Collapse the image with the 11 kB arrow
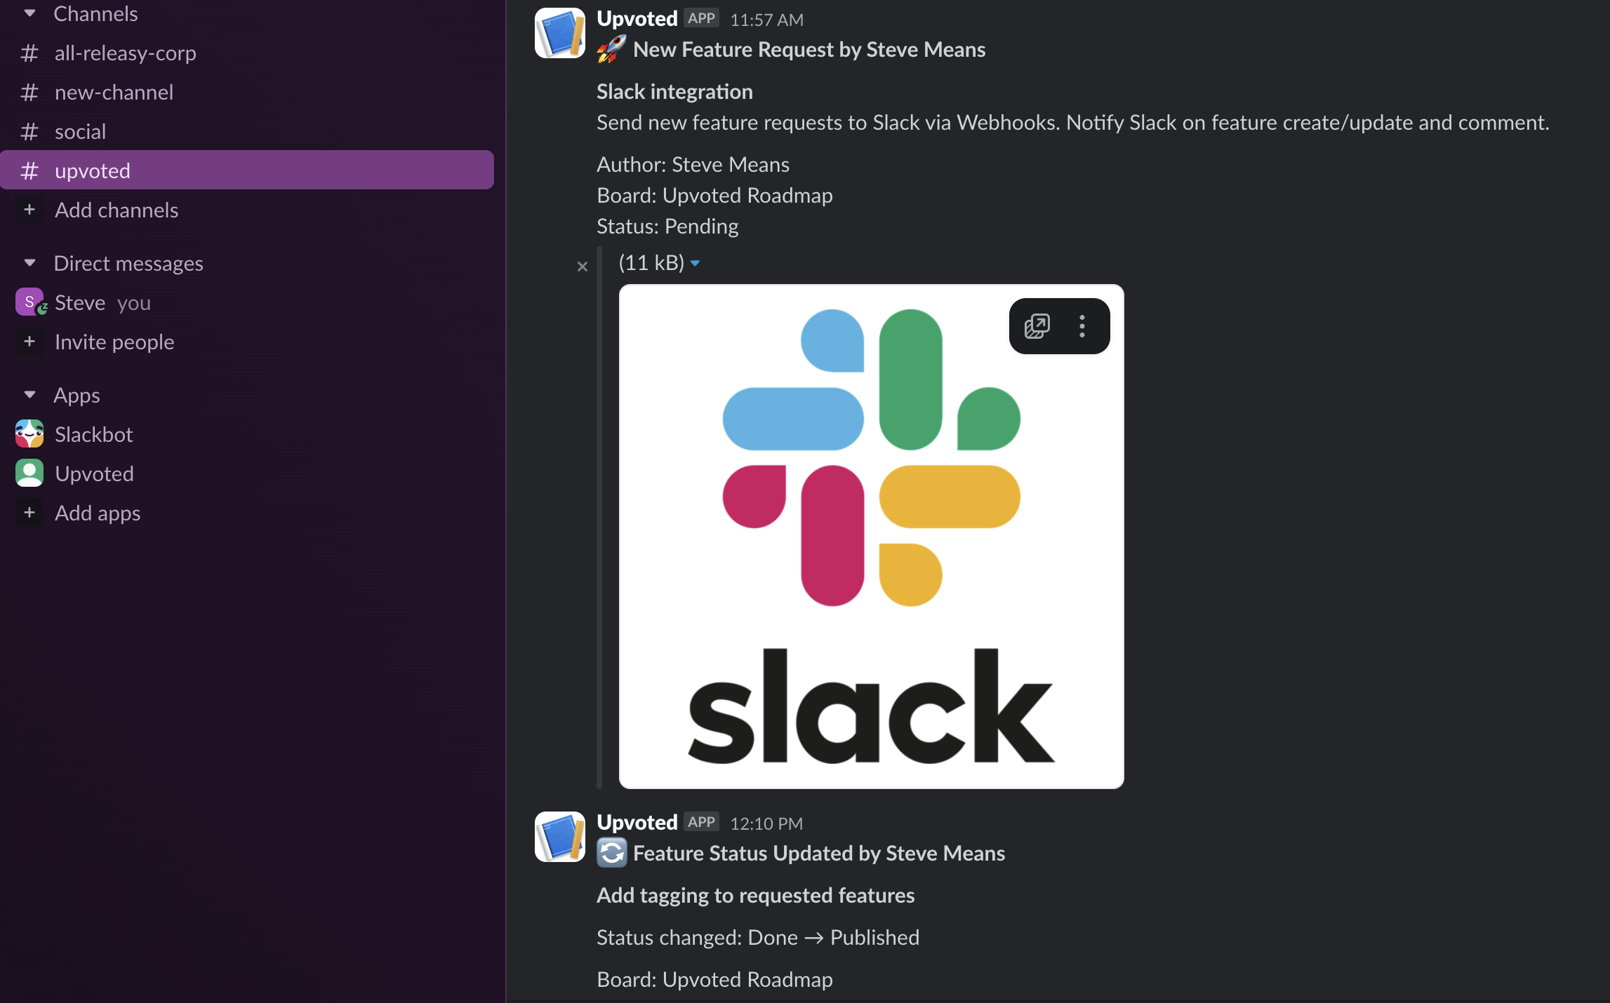Screen dimensions: 1610x1003 pyautogui.click(x=695, y=264)
